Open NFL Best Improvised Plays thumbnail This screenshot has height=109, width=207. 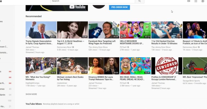pyautogui.click(x=195, y=66)
